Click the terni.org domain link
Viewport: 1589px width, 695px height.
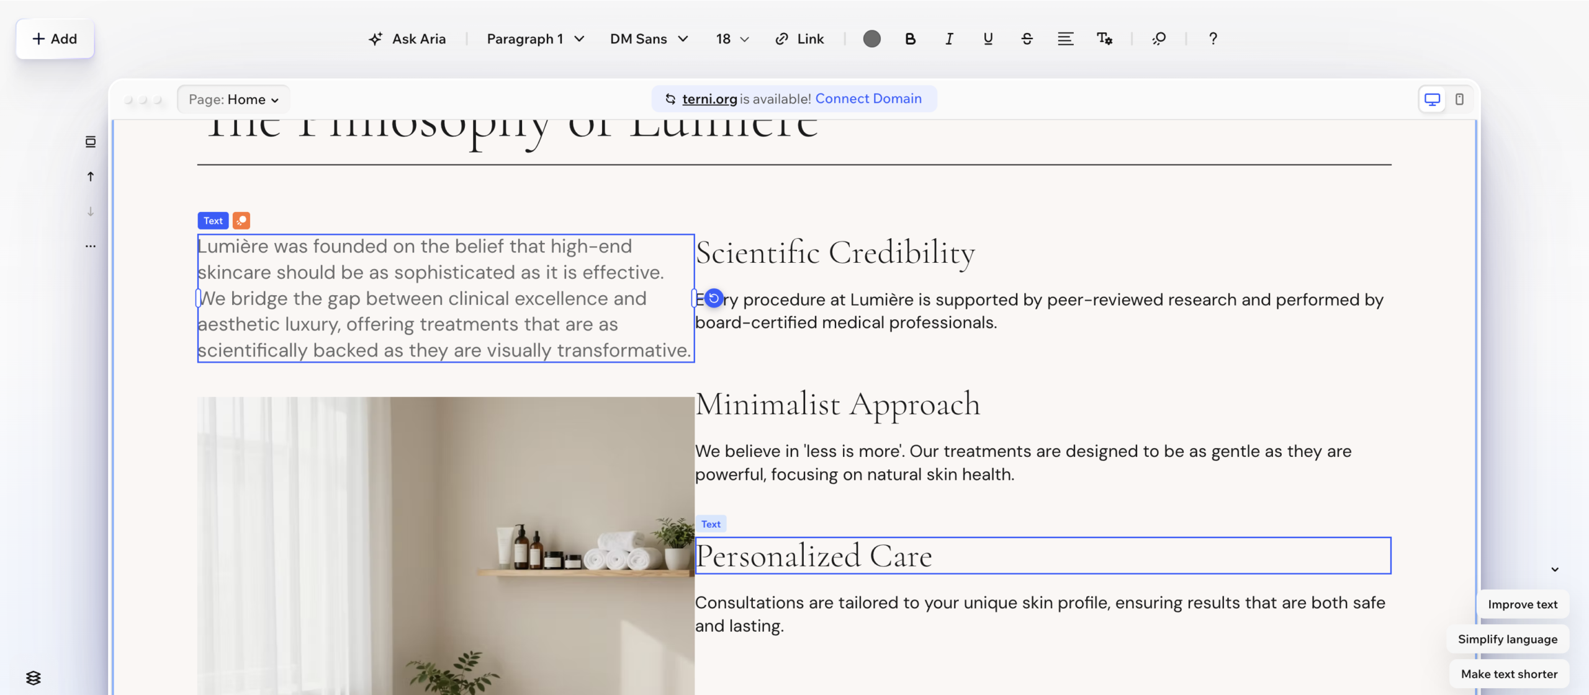click(x=709, y=99)
